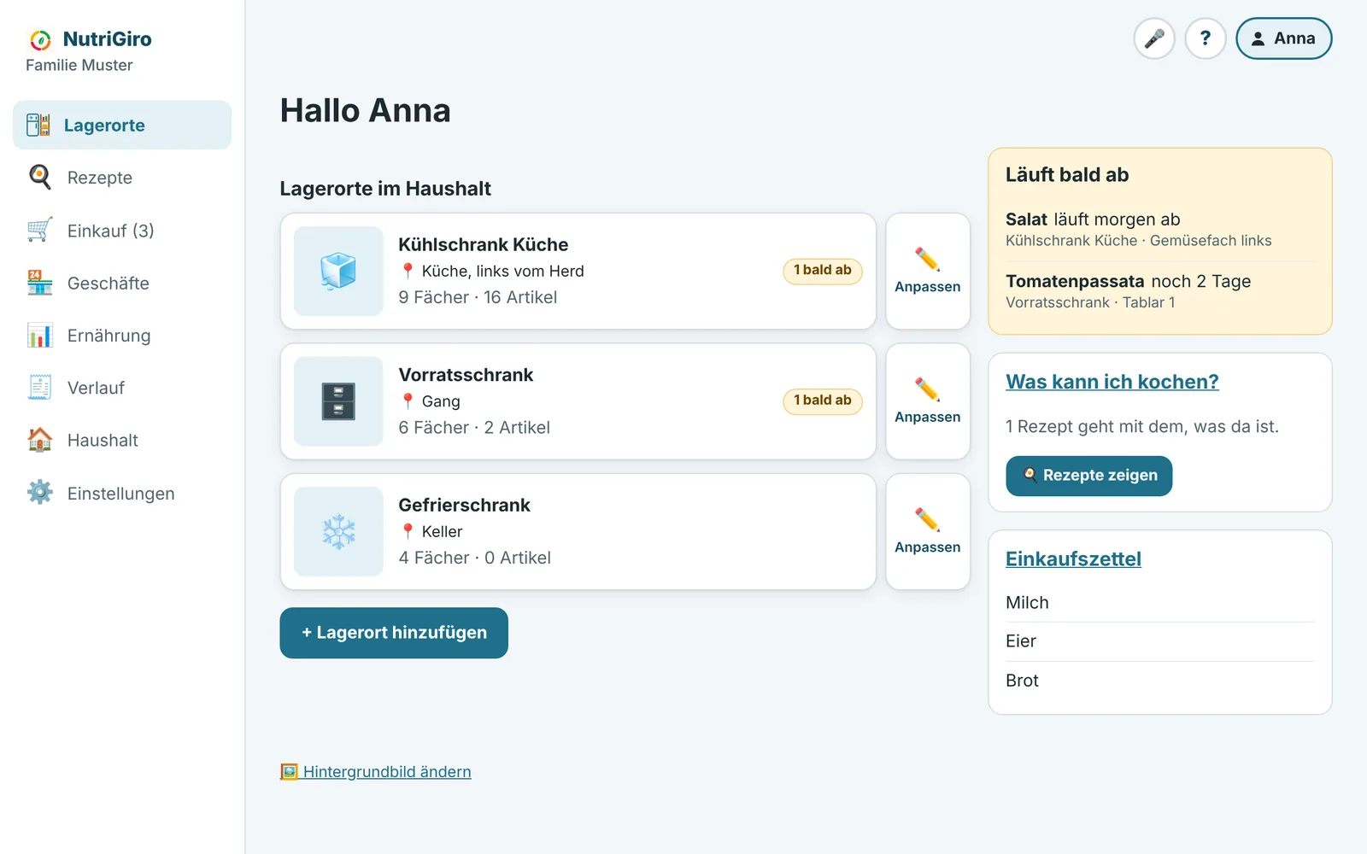This screenshot has height=854, width=1367.
Task: Navigate to Geschäfte in sidebar
Action: 122,283
